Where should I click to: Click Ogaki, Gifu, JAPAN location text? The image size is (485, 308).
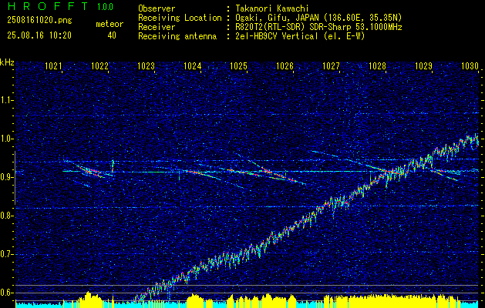tap(318, 18)
